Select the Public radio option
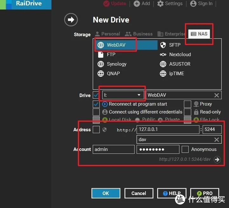 tap(137, 120)
